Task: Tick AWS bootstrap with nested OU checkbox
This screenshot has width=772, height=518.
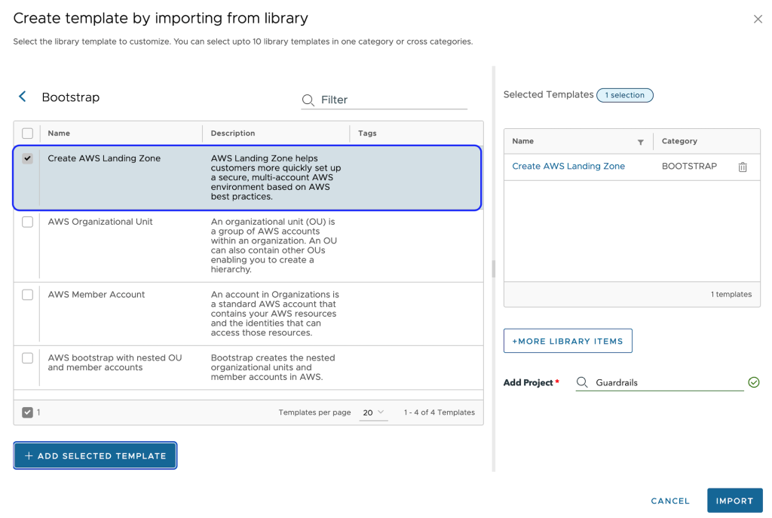Action: [28, 358]
